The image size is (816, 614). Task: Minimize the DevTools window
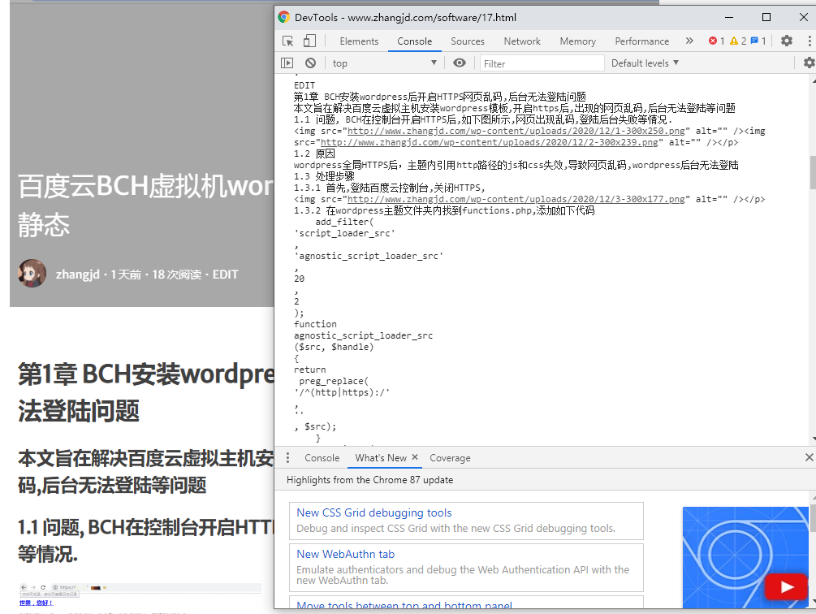(729, 17)
